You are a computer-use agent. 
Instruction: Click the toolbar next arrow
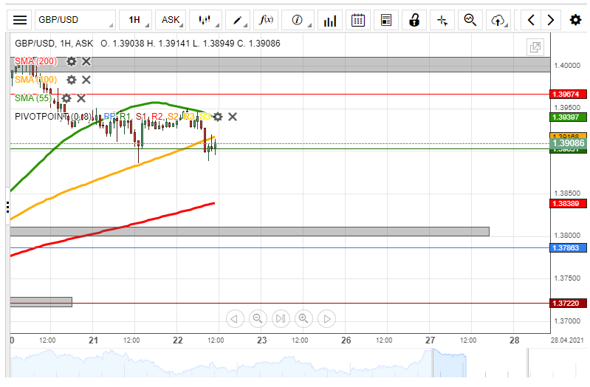[x=550, y=20]
